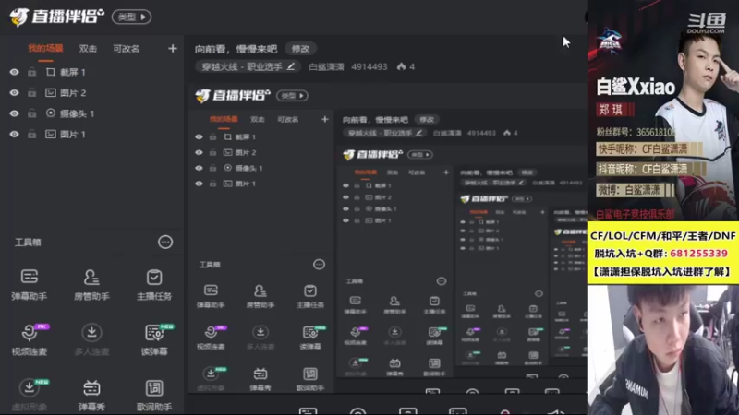Open 歌词助手 in the main toolbox
The image size is (739, 415).
coord(154,395)
